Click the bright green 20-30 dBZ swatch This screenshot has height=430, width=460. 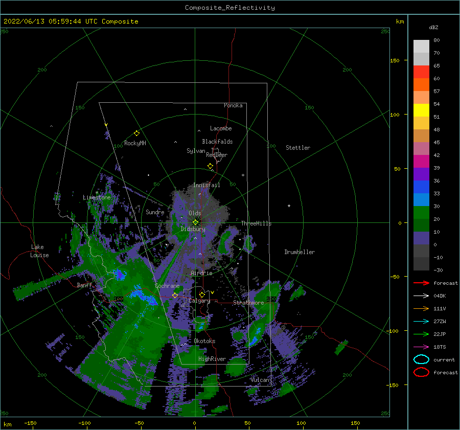(x=421, y=213)
